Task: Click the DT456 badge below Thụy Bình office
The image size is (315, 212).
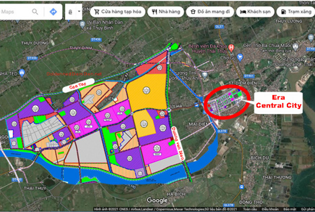Action: [x=96, y=40]
